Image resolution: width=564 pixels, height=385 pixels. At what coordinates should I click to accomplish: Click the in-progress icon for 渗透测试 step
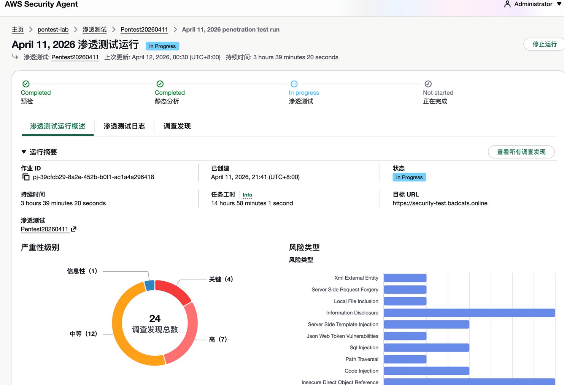click(294, 84)
